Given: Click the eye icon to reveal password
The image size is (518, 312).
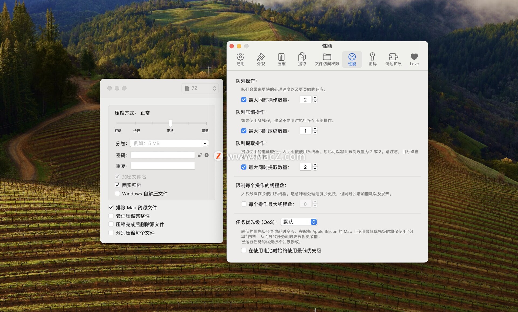Looking at the screenshot, I should (x=207, y=155).
